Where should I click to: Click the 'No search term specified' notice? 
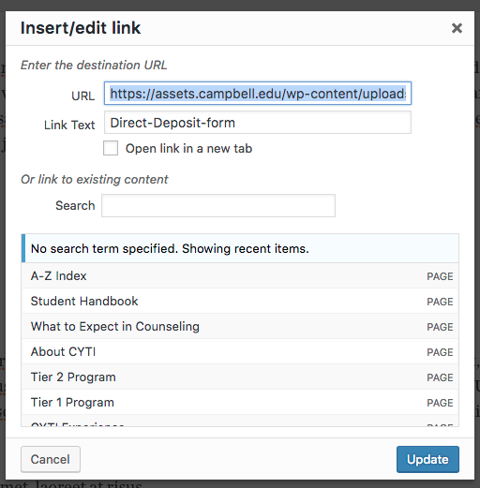click(240, 248)
